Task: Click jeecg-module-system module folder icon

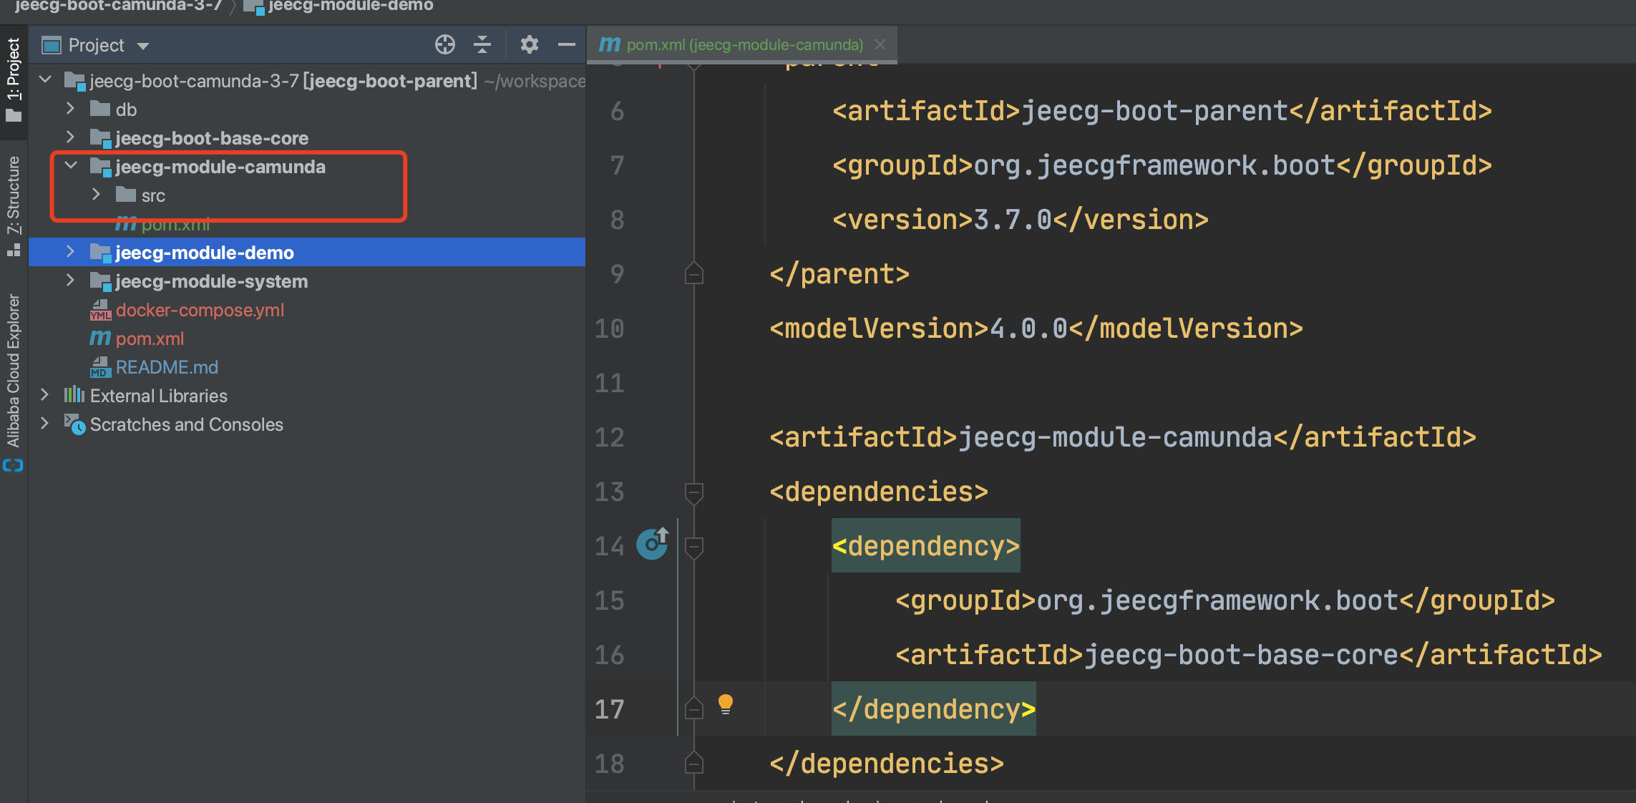Action: (100, 281)
